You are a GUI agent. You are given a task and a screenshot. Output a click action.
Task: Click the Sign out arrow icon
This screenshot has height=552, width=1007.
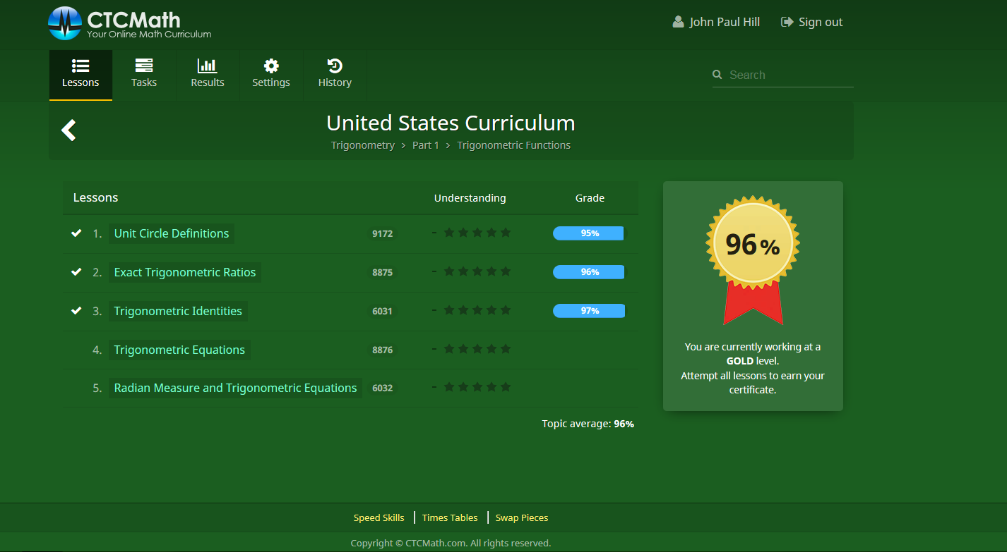click(x=787, y=22)
